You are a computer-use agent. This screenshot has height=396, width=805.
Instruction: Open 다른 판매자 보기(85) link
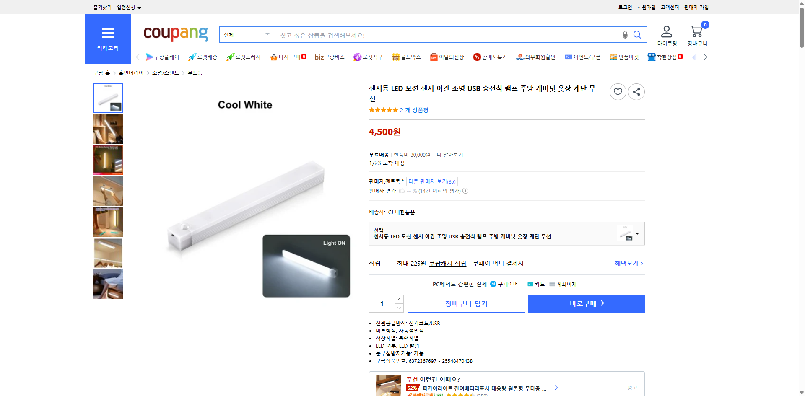point(431,181)
